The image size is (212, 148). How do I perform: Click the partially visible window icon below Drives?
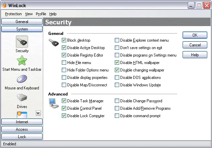tap(22, 114)
